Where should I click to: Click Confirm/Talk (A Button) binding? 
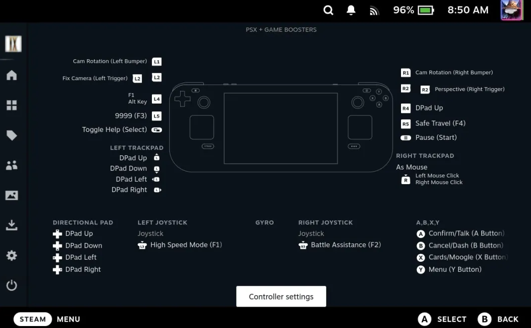coord(467,233)
